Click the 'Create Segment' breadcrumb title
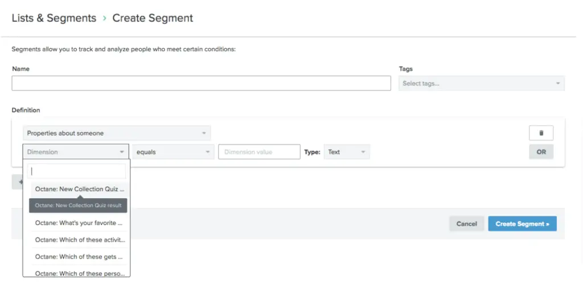The height and width of the screenshot is (287, 583). 153,18
